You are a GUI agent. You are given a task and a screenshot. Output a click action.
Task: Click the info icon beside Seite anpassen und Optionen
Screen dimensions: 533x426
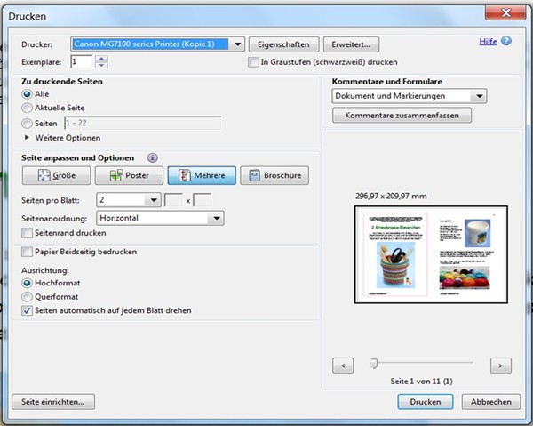pyautogui.click(x=152, y=157)
